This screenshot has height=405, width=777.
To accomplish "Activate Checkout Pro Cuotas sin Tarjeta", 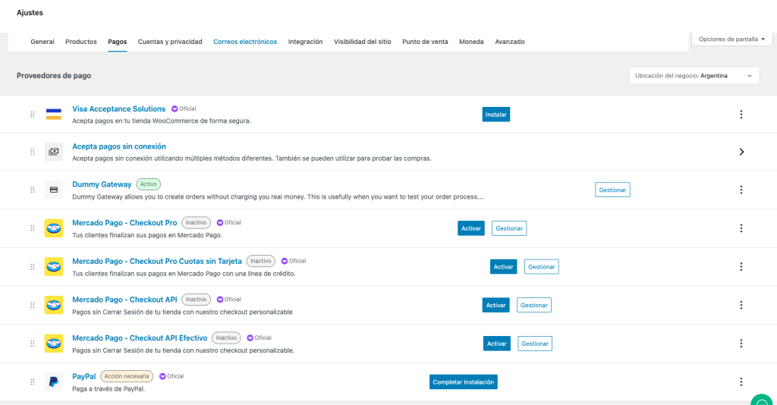I will pyautogui.click(x=503, y=267).
